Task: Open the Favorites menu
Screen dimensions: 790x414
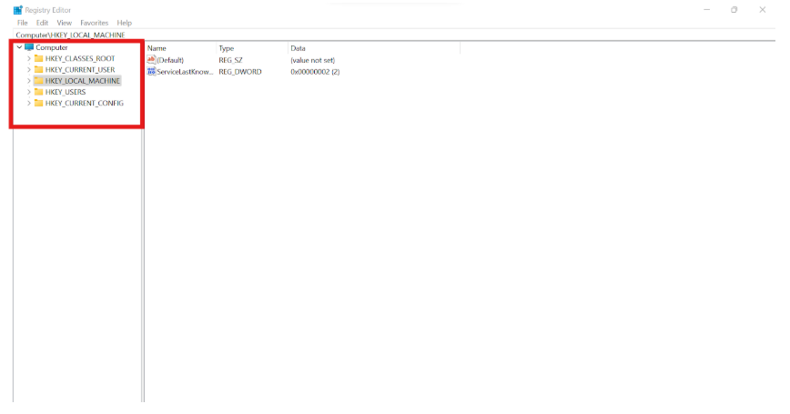Action: point(95,23)
